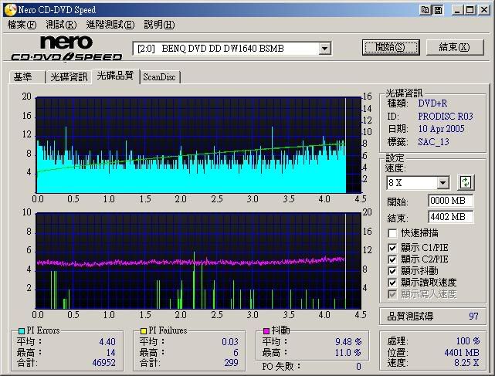Open the 檔案(F) menu
The height and width of the screenshot is (376, 495).
22,25
